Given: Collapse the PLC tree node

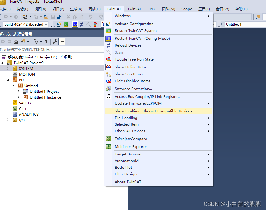Looking at the screenshot, I should [8, 80].
